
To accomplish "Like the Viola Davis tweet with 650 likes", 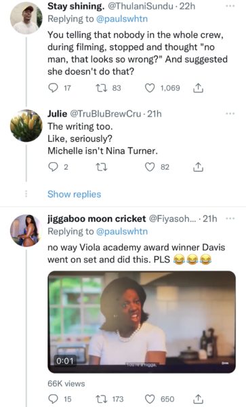I will (x=150, y=399).
